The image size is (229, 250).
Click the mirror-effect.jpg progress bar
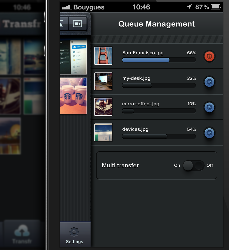(x=159, y=111)
